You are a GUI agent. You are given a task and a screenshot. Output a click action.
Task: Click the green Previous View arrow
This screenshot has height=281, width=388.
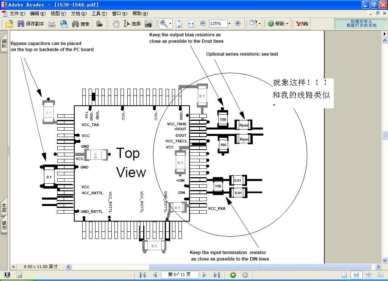click(x=233, y=275)
